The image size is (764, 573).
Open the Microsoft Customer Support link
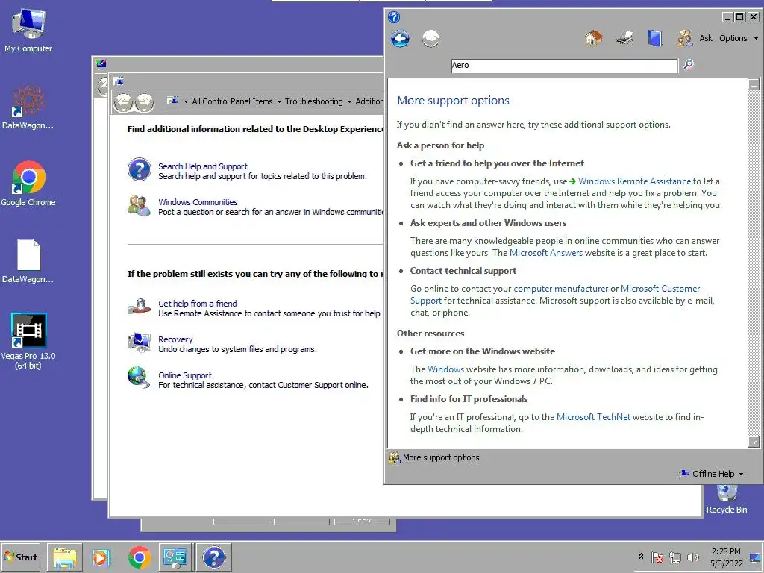[x=660, y=289]
